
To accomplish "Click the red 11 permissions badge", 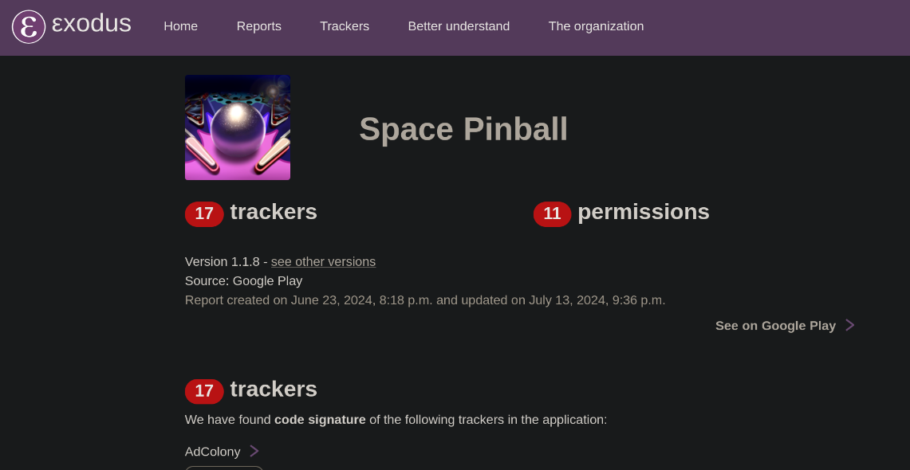I will 552,213.
